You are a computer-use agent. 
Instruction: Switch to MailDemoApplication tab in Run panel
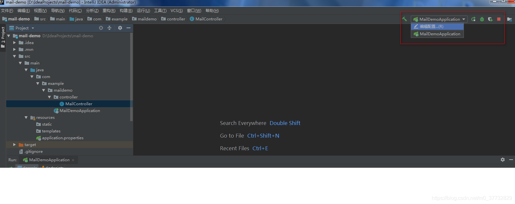[x=49, y=160]
